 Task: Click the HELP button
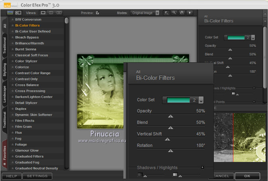point(12,176)
